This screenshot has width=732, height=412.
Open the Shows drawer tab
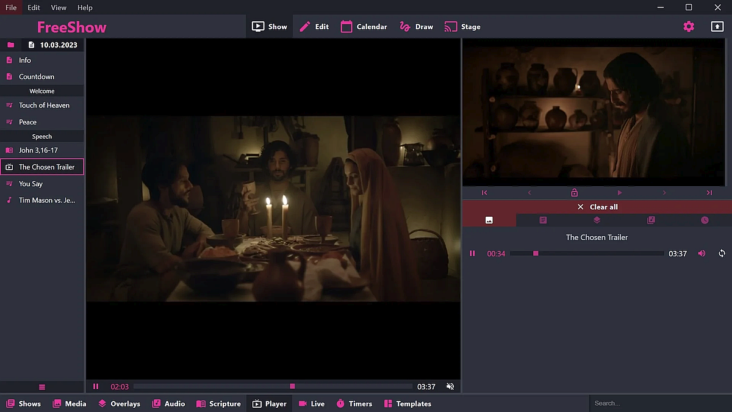[23, 403]
